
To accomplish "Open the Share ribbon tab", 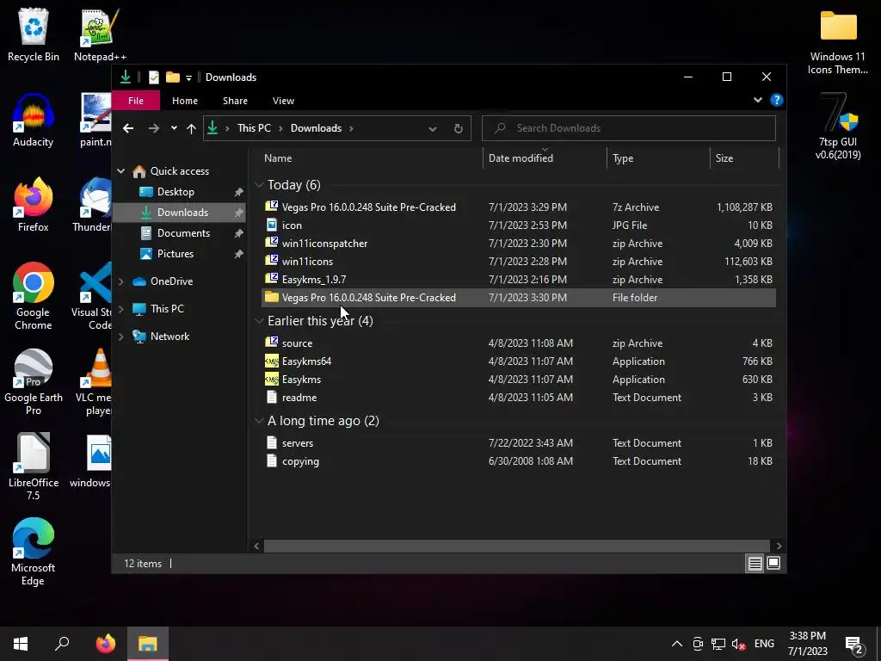I will [235, 101].
